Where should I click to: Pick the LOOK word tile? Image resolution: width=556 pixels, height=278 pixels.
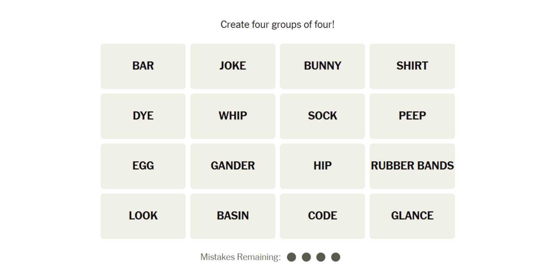point(143,216)
